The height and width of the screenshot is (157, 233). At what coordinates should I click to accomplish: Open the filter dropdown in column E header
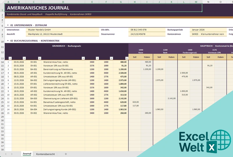pyautogui.click(x=97, y=58)
